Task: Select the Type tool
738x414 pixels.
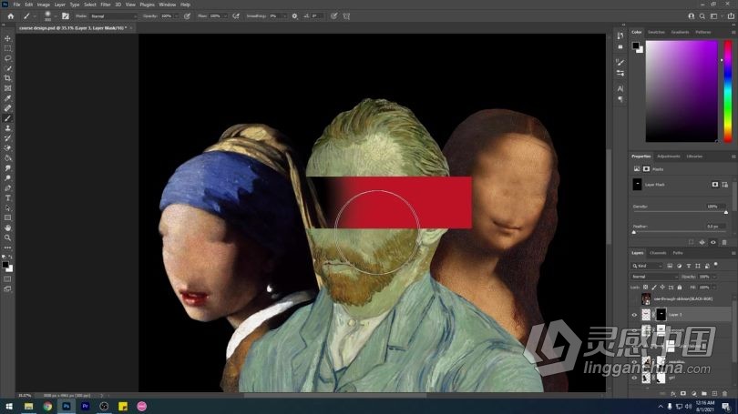Action: click(7, 197)
